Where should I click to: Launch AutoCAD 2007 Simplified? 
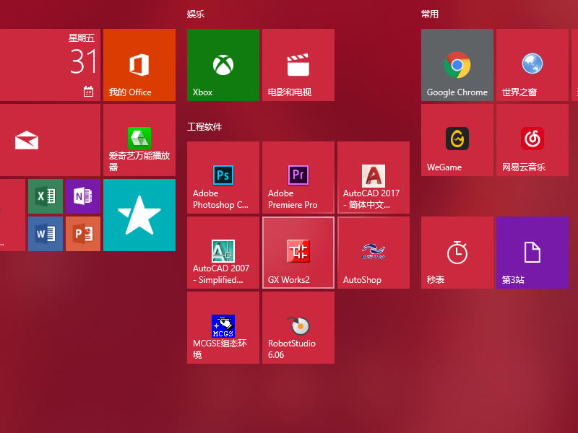223,253
